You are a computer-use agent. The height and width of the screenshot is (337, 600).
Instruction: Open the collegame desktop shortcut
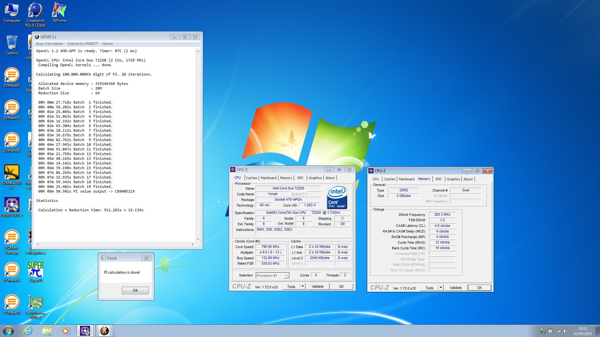(x=35, y=242)
